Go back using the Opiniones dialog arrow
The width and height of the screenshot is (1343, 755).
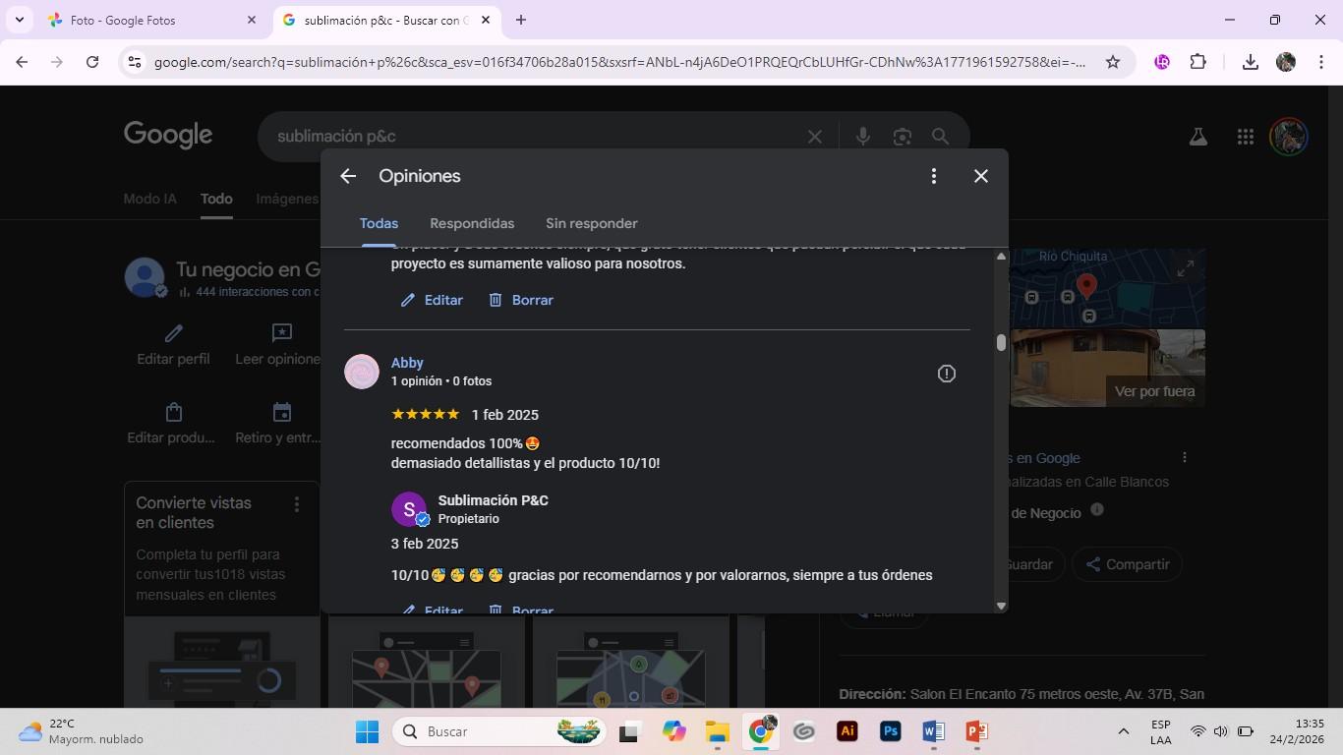click(x=348, y=176)
